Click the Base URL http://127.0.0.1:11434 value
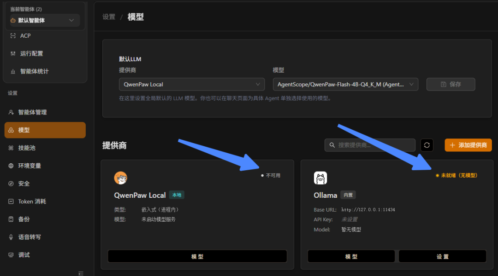 pos(368,210)
